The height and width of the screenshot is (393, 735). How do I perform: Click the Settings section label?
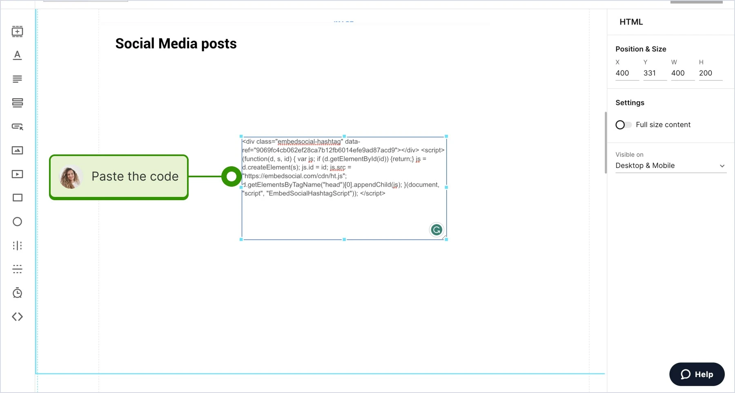click(630, 103)
